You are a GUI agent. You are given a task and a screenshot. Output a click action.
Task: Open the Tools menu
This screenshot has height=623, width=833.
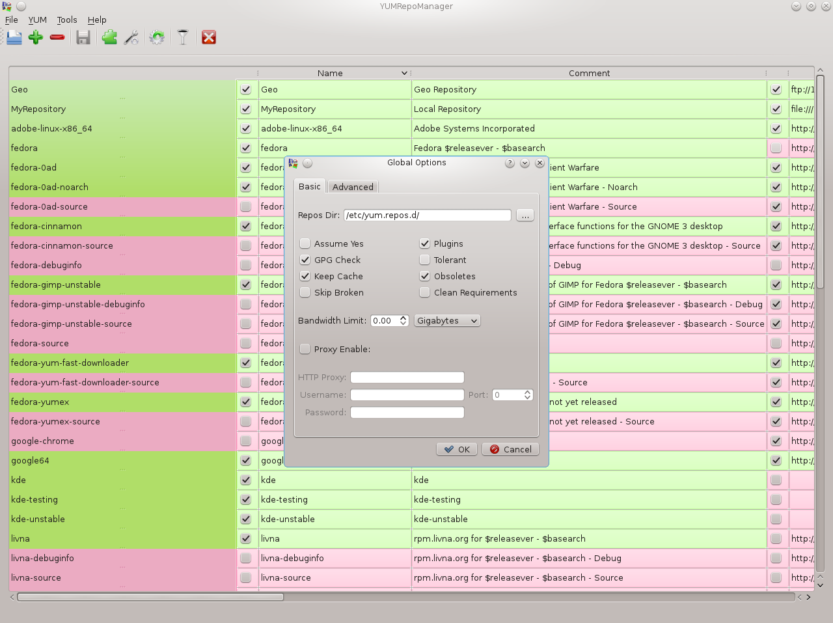[x=67, y=20]
